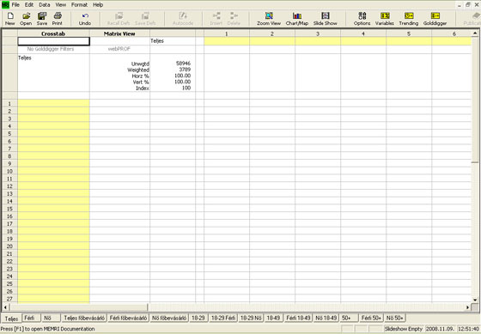481x334 pixels.
Task: Click the Print icon
Action: (58, 18)
